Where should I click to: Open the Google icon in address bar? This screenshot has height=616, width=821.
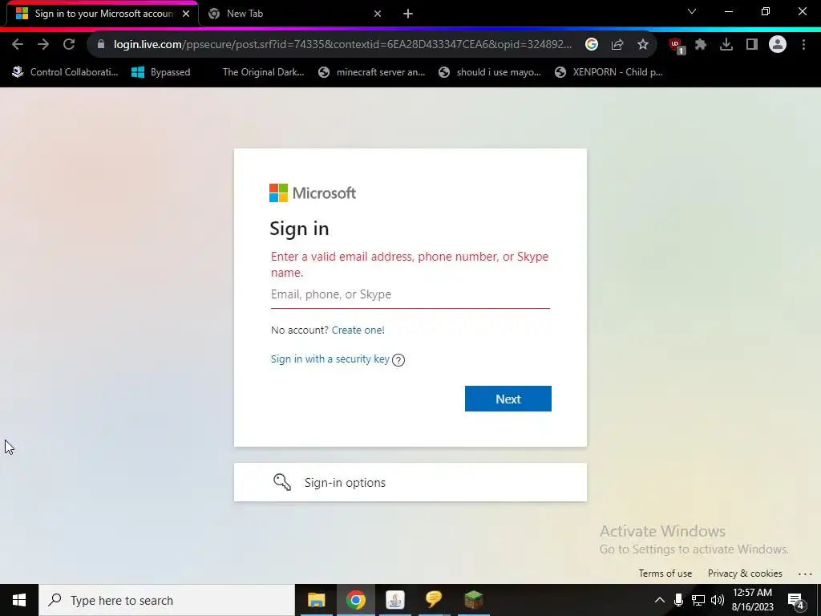[x=592, y=45]
